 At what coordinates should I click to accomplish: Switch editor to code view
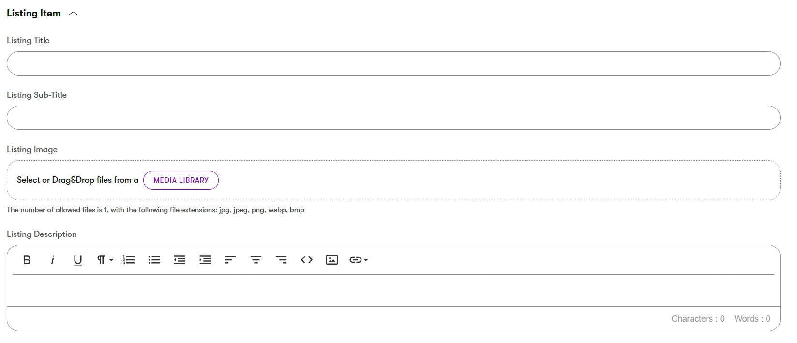(x=307, y=260)
